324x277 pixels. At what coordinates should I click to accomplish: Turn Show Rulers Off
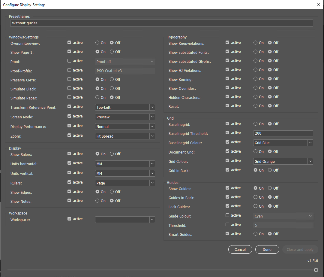click(x=112, y=154)
